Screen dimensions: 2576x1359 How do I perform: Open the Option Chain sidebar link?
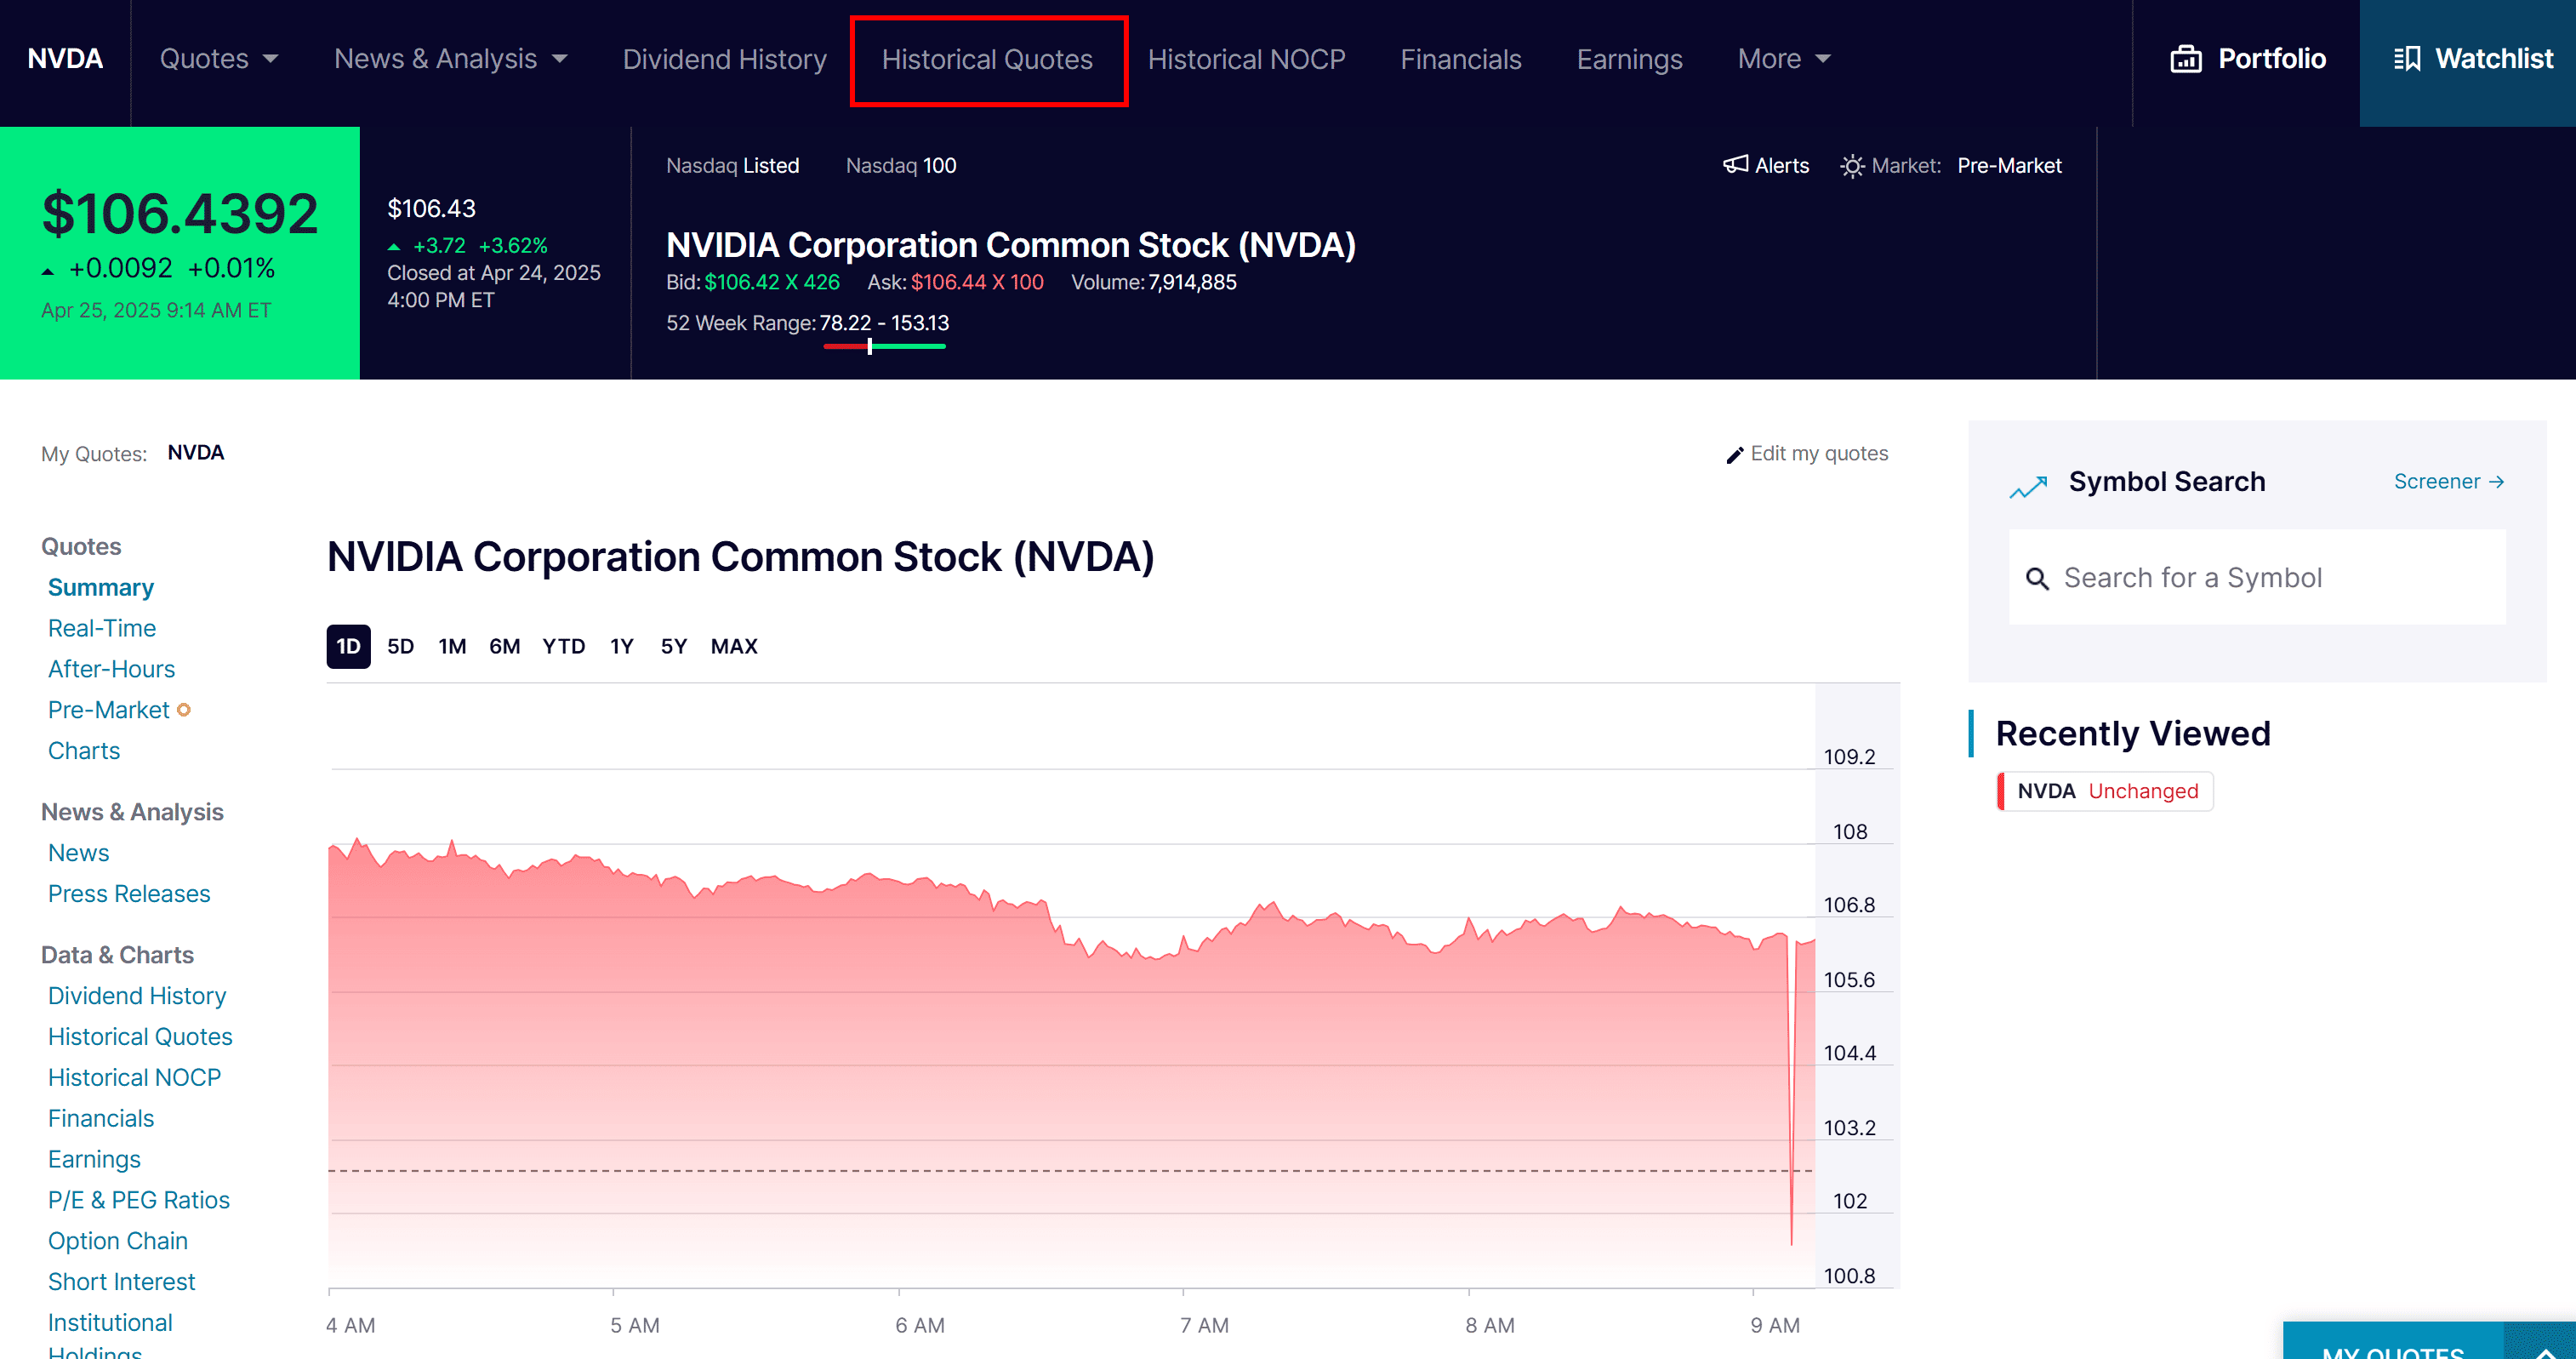(x=118, y=1240)
